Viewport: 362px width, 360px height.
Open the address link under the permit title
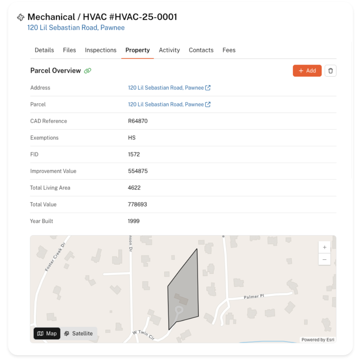click(x=76, y=28)
